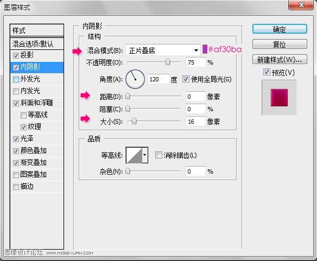The image size is (317, 261).
Task: Confirm with the 确定 button
Action: (280, 29)
